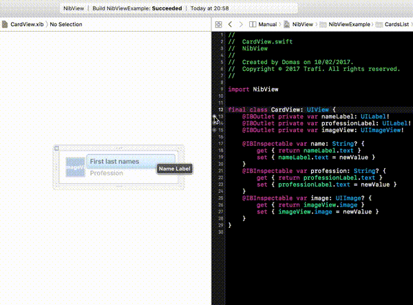Click the get { return professionLabel.text } line

pyautogui.click(x=319, y=178)
